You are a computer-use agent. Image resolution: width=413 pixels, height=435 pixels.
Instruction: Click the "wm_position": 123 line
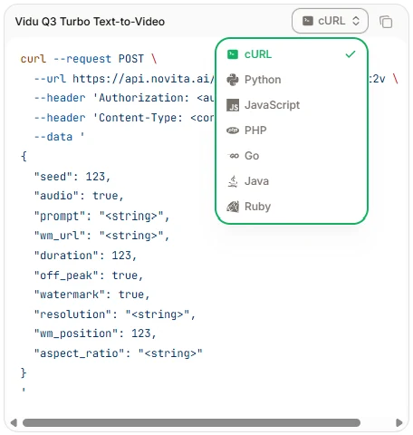95,333
